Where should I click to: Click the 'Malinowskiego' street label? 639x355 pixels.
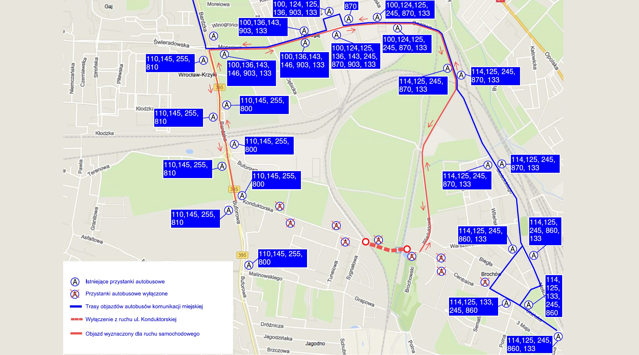click(x=265, y=276)
